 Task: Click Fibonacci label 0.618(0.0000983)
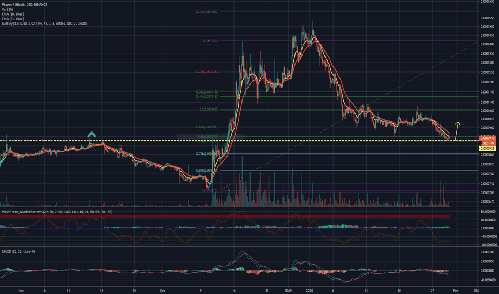pos(208,127)
